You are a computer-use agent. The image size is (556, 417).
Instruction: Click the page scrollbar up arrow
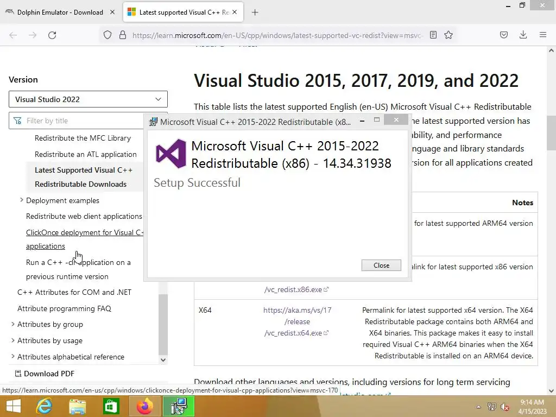(x=551, y=50)
